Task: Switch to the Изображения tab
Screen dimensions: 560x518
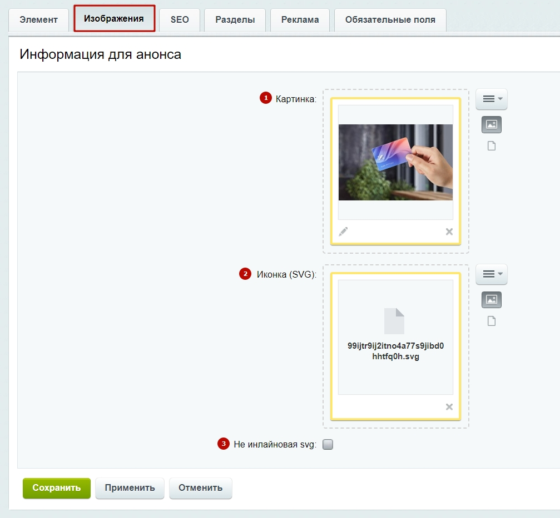Action: [x=115, y=18]
